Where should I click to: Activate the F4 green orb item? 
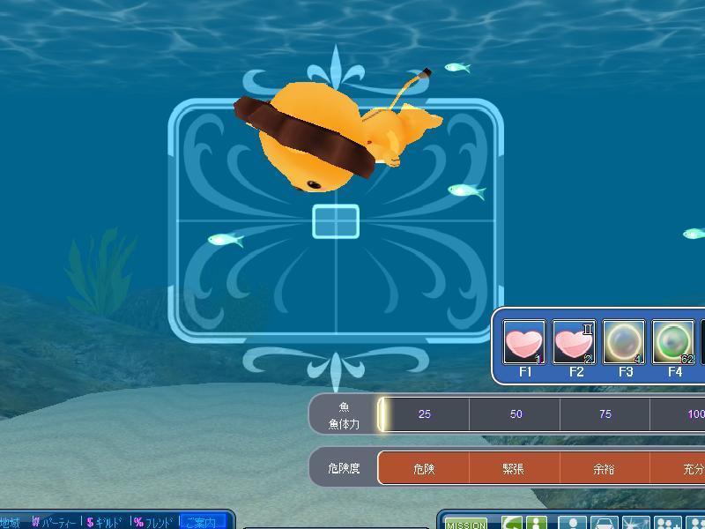(673, 342)
